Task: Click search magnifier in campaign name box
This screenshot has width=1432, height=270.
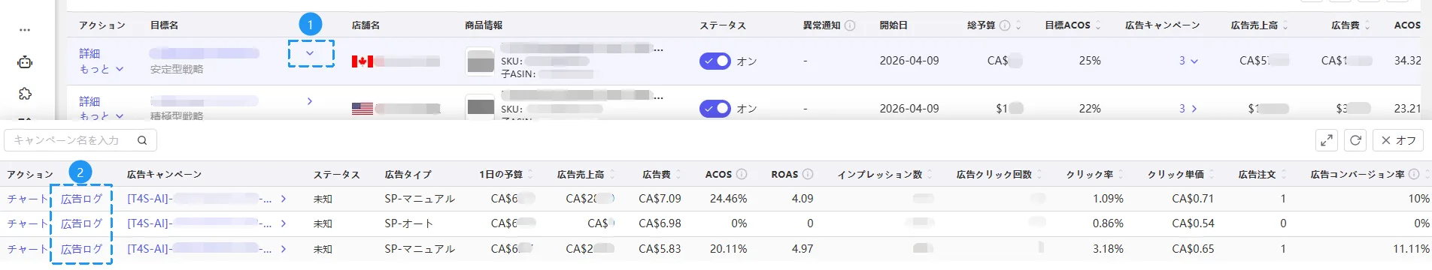Action: (142, 140)
